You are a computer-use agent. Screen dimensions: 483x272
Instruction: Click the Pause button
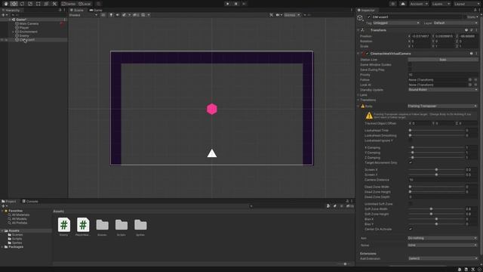(x=236, y=4)
